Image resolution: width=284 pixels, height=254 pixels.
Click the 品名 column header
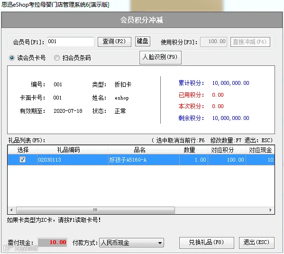[144, 150]
